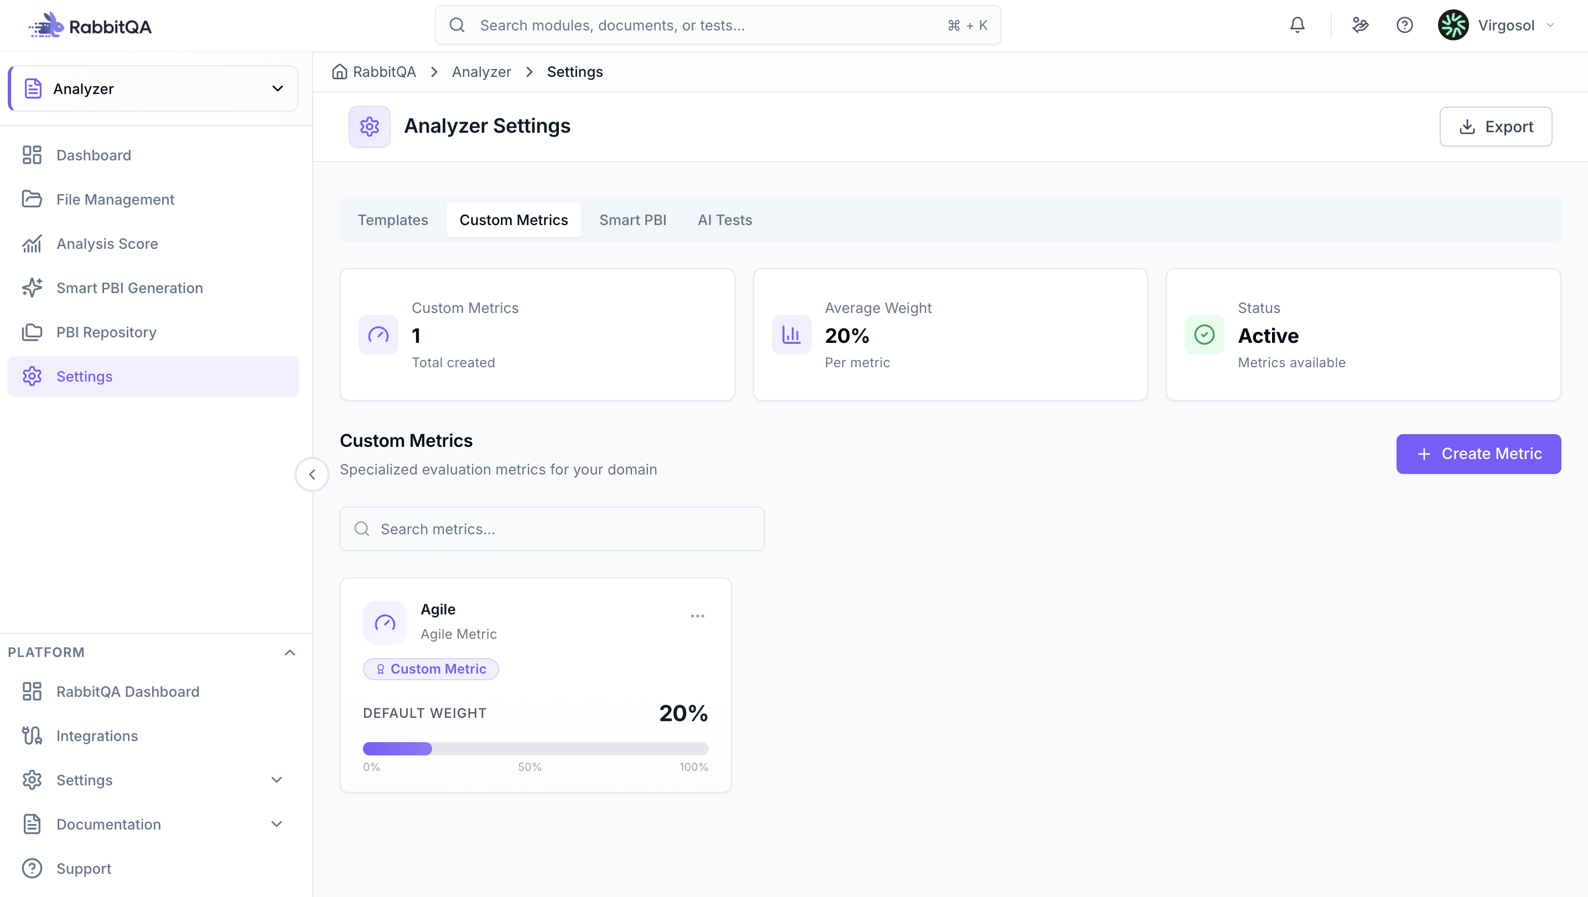1588x897 pixels.
Task: Click the search magnifier icon in top bar
Action: [x=457, y=25]
